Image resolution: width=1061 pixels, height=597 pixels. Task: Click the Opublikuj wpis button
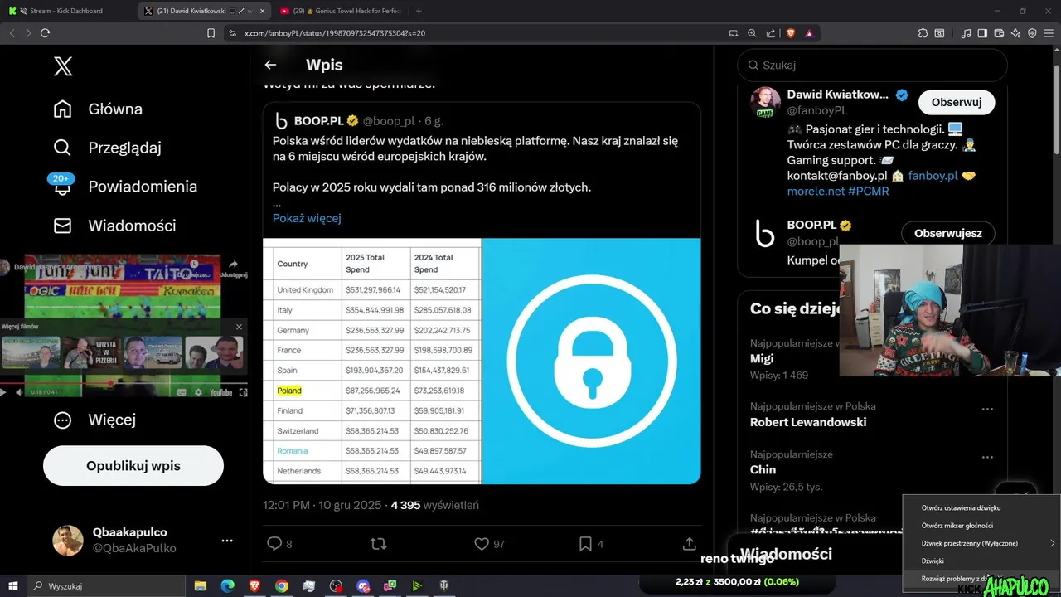(x=133, y=466)
